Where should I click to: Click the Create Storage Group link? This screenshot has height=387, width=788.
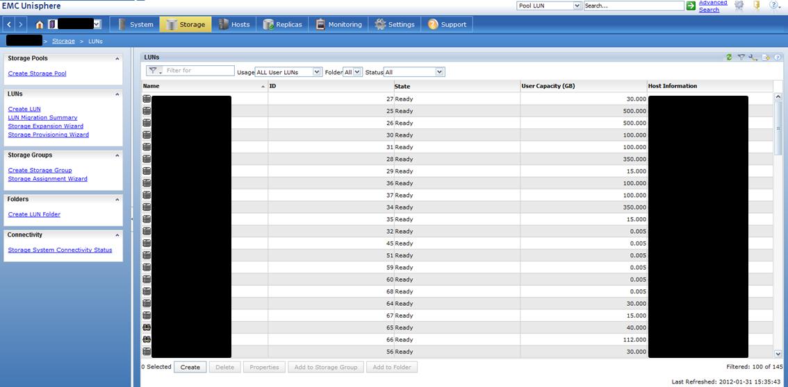(x=40, y=170)
